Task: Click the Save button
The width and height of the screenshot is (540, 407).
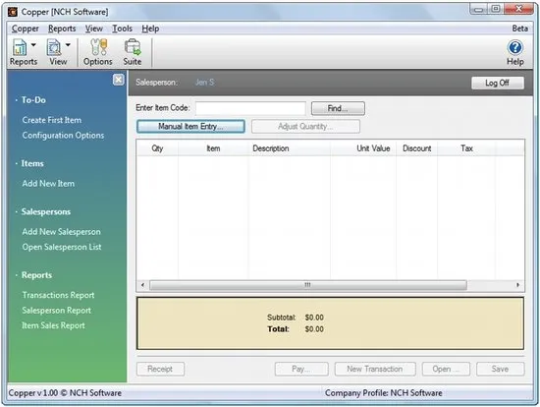Action: pyautogui.click(x=501, y=369)
